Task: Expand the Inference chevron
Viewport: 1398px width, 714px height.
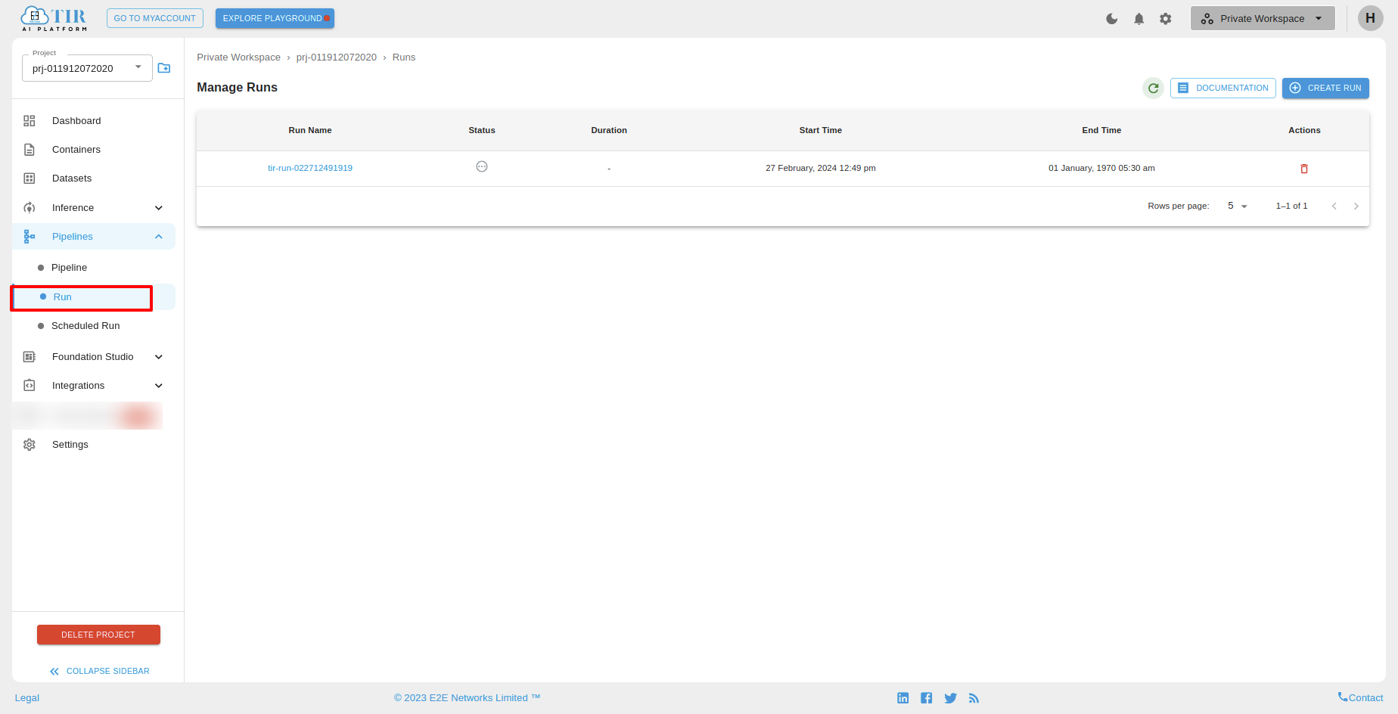Action: coord(159,208)
